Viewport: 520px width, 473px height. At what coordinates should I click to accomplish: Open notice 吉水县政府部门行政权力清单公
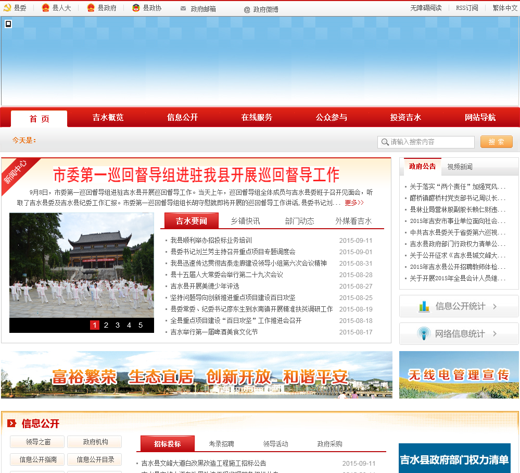[x=458, y=244]
